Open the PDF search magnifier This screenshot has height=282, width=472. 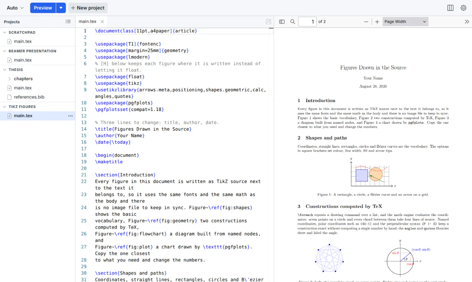292,22
